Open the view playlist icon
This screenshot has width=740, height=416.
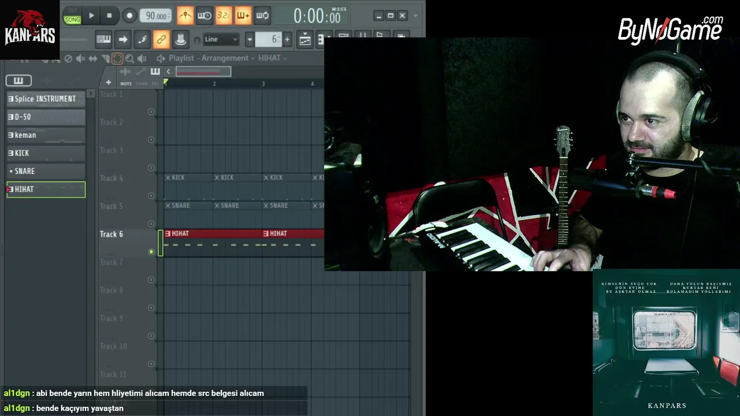pyautogui.click(x=305, y=39)
